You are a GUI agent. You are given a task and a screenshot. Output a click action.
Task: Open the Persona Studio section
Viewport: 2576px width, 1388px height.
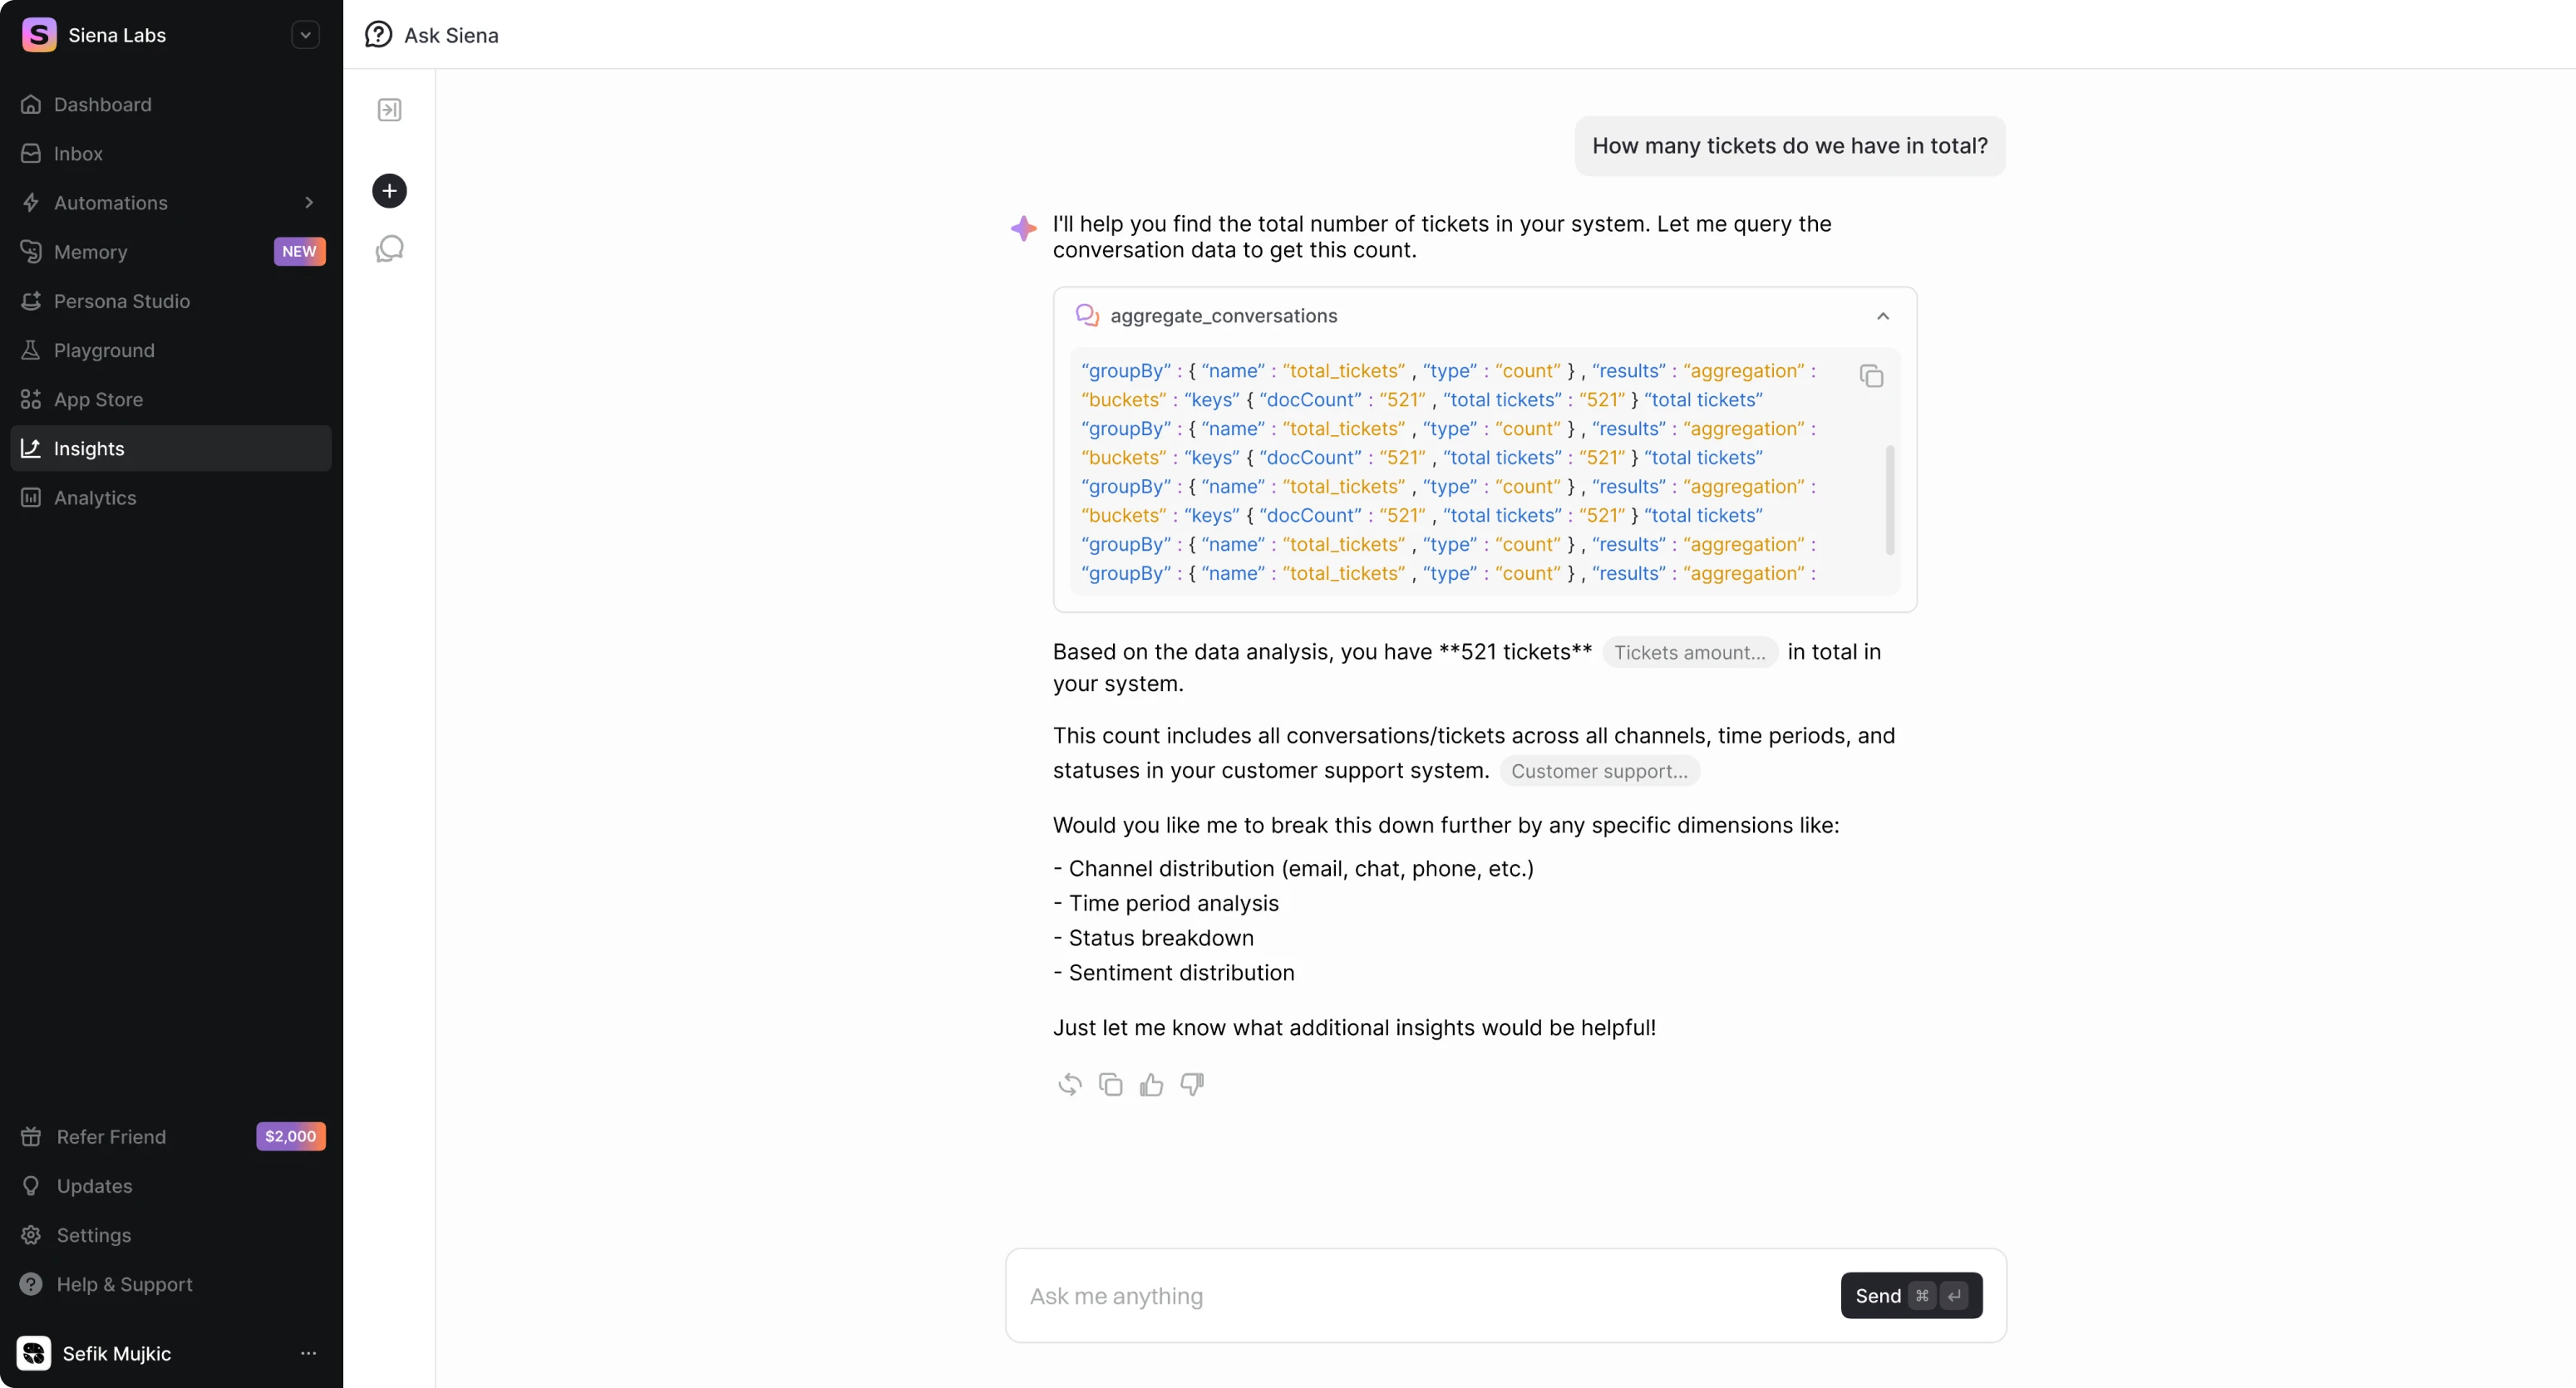[x=122, y=301]
